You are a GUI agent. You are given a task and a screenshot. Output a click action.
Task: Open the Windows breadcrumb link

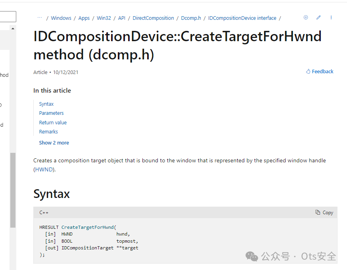pos(61,18)
